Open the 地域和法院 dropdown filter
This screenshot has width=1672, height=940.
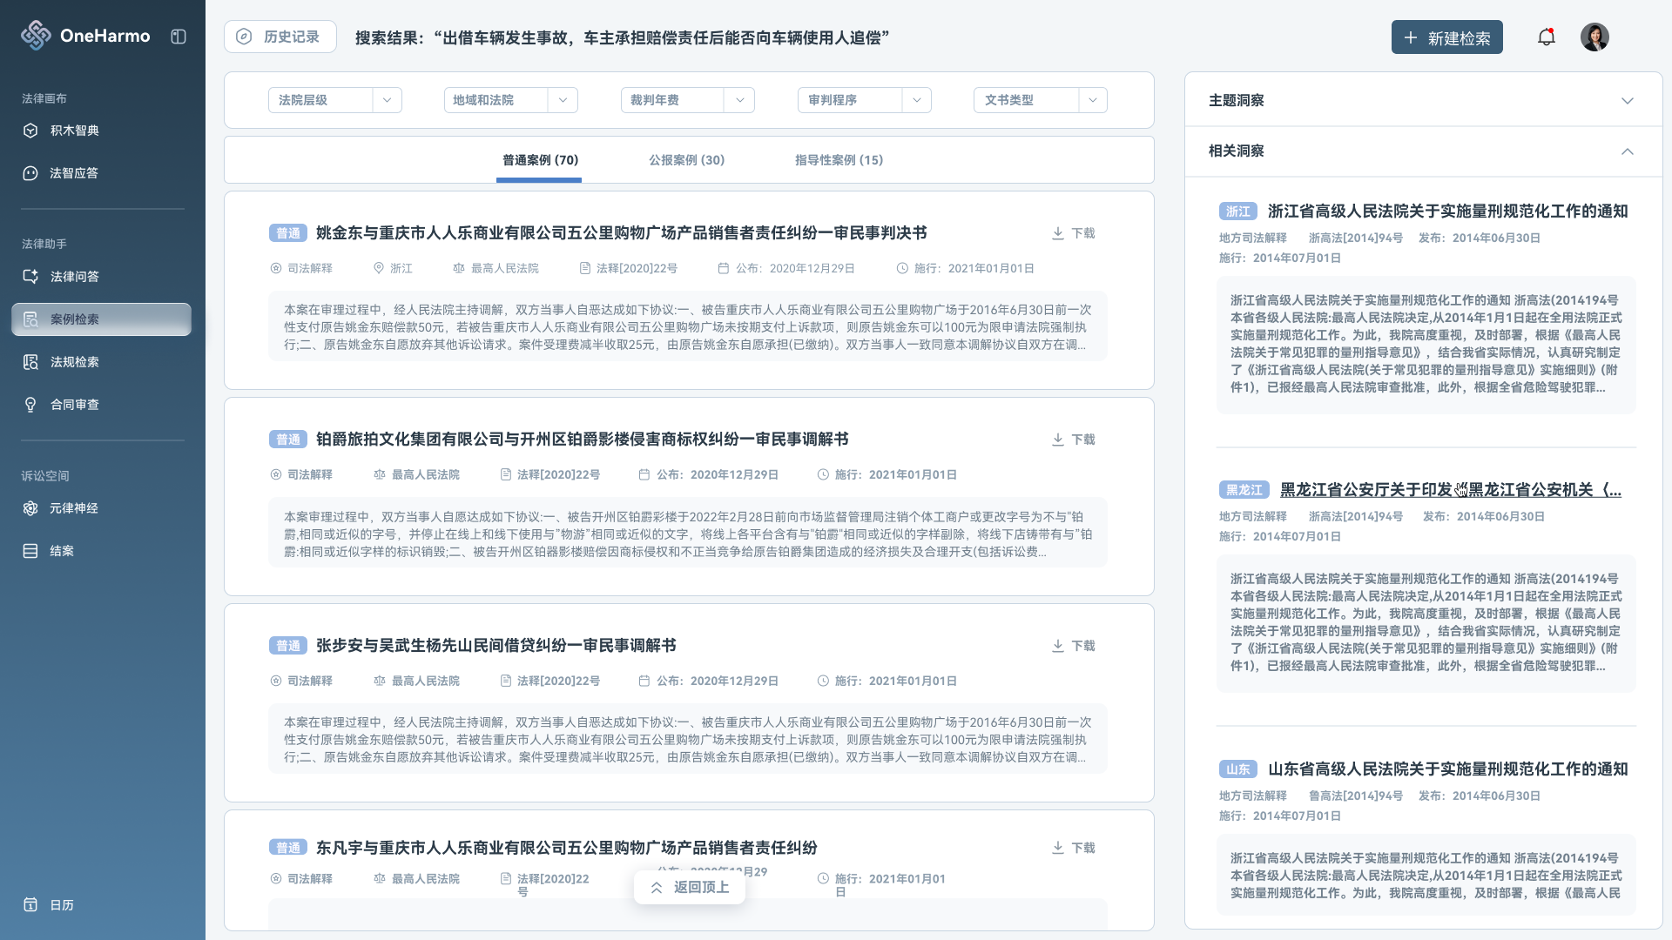coord(510,100)
